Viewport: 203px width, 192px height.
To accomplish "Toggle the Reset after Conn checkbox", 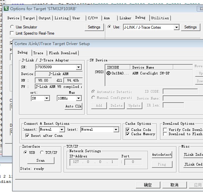I will tap(27, 136).
